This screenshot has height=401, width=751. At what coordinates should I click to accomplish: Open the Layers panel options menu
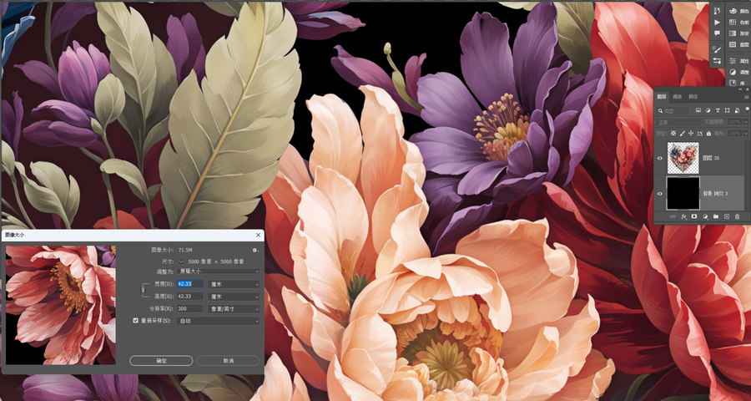(x=746, y=97)
